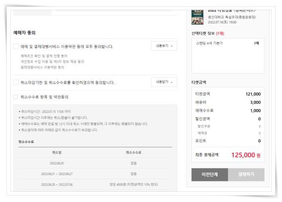Click the final amount 125,000 원

click(246, 155)
